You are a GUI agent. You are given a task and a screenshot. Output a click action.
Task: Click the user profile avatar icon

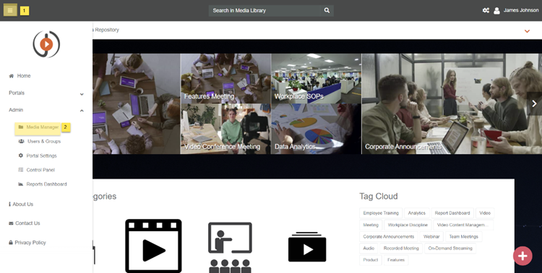[x=496, y=11]
